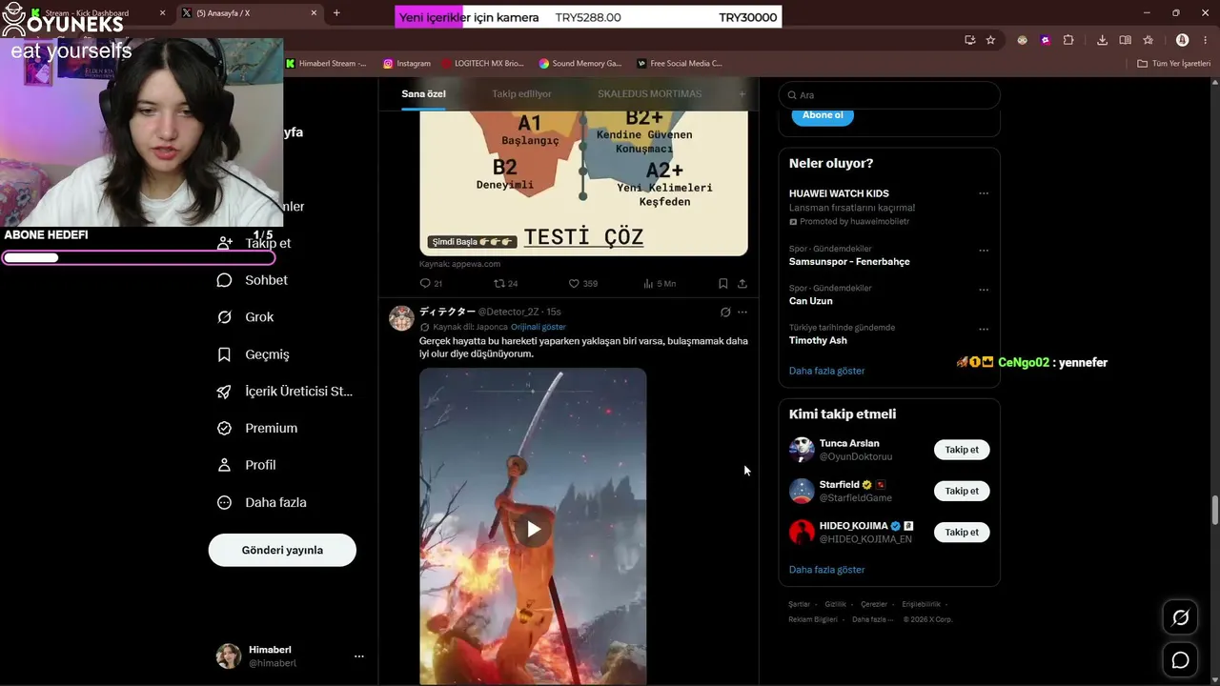The image size is (1220, 686).
Task: Bookmark this page with the star icon
Action: point(990,40)
